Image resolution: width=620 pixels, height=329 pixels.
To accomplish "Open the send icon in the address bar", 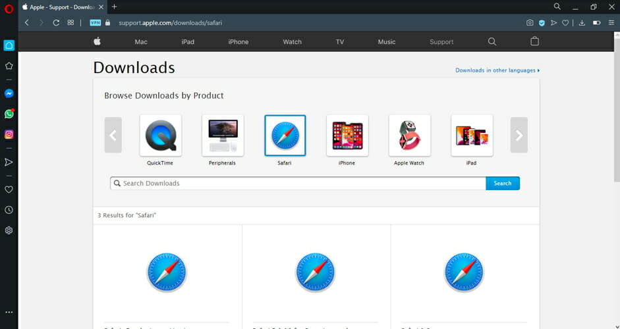I will click(554, 23).
